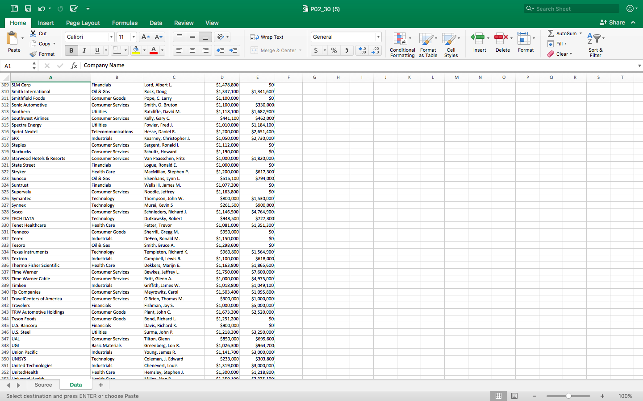Expand fill color dropdown arrow
The image size is (643, 401).
click(144, 50)
